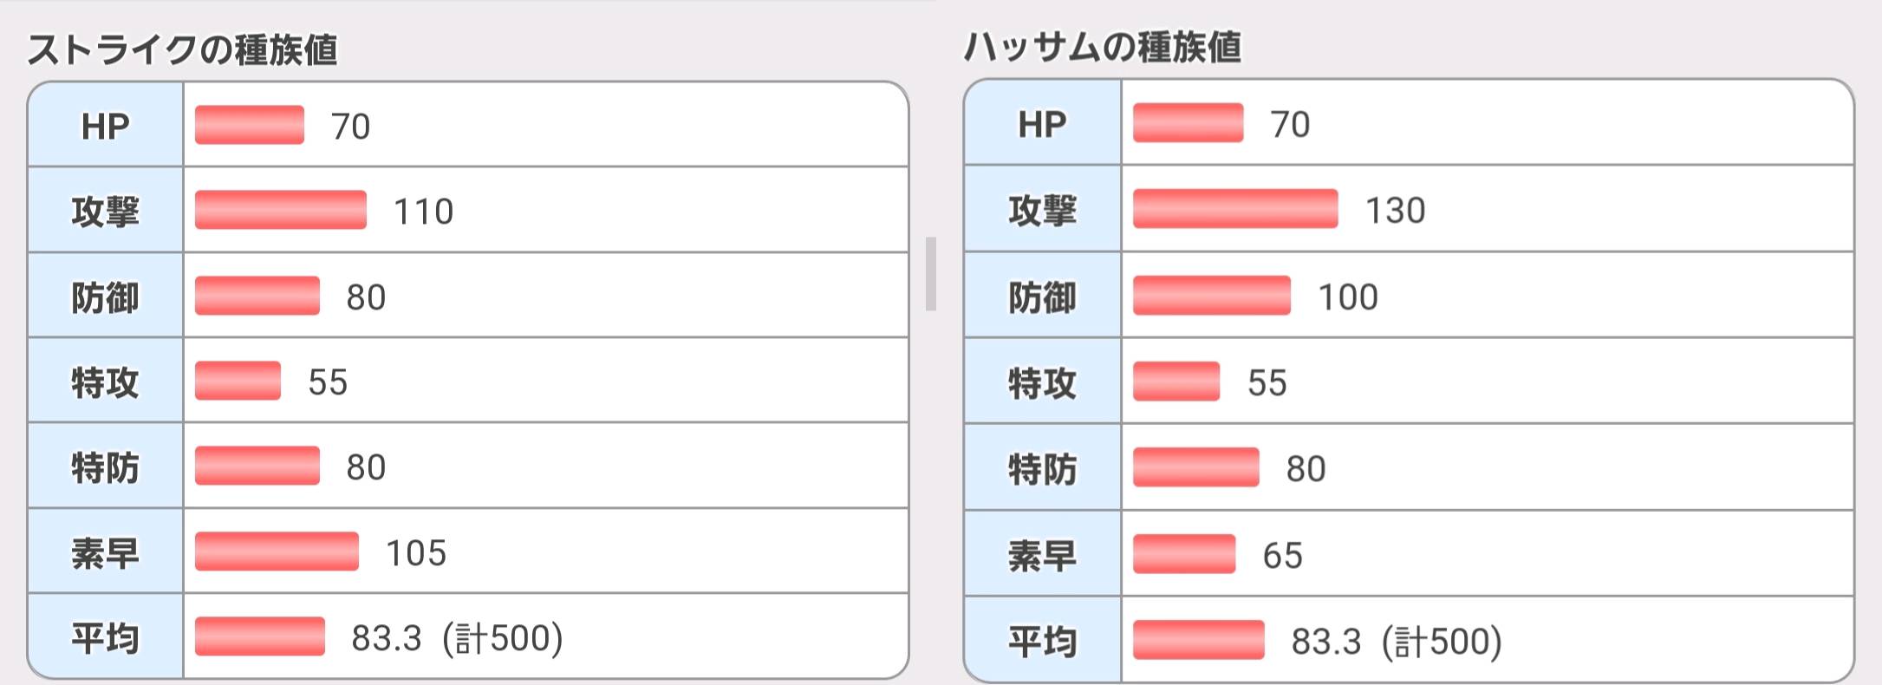The height and width of the screenshot is (685, 1882).
Task: Click ハッサム's attack stat bar showing 130
Action: 1235,209
